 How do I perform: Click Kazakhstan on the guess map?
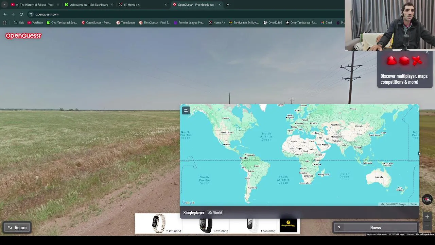tap(336, 125)
